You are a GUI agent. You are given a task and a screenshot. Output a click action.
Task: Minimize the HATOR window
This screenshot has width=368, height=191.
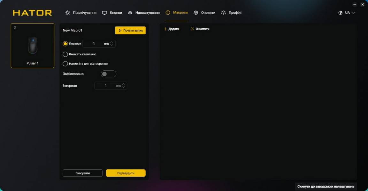coord(355,4)
